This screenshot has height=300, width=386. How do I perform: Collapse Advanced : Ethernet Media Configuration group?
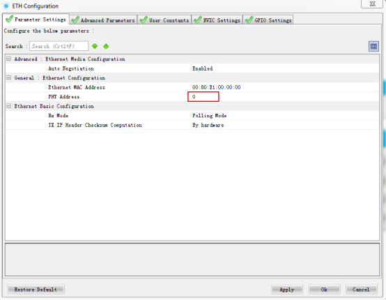click(x=9, y=59)
